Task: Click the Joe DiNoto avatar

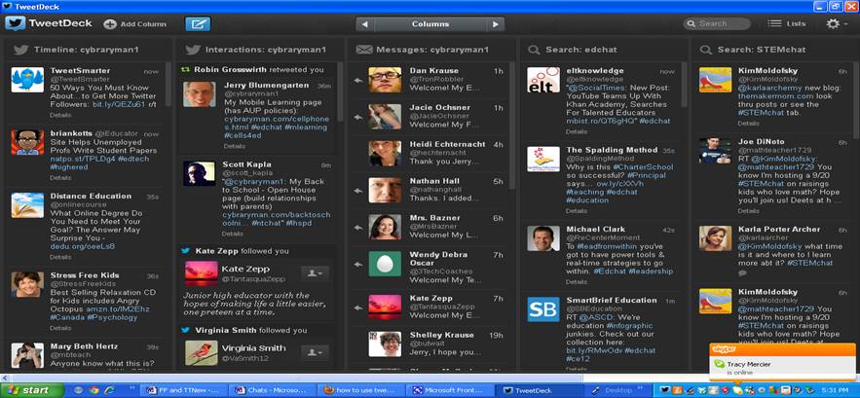Action: click(715, 151)
